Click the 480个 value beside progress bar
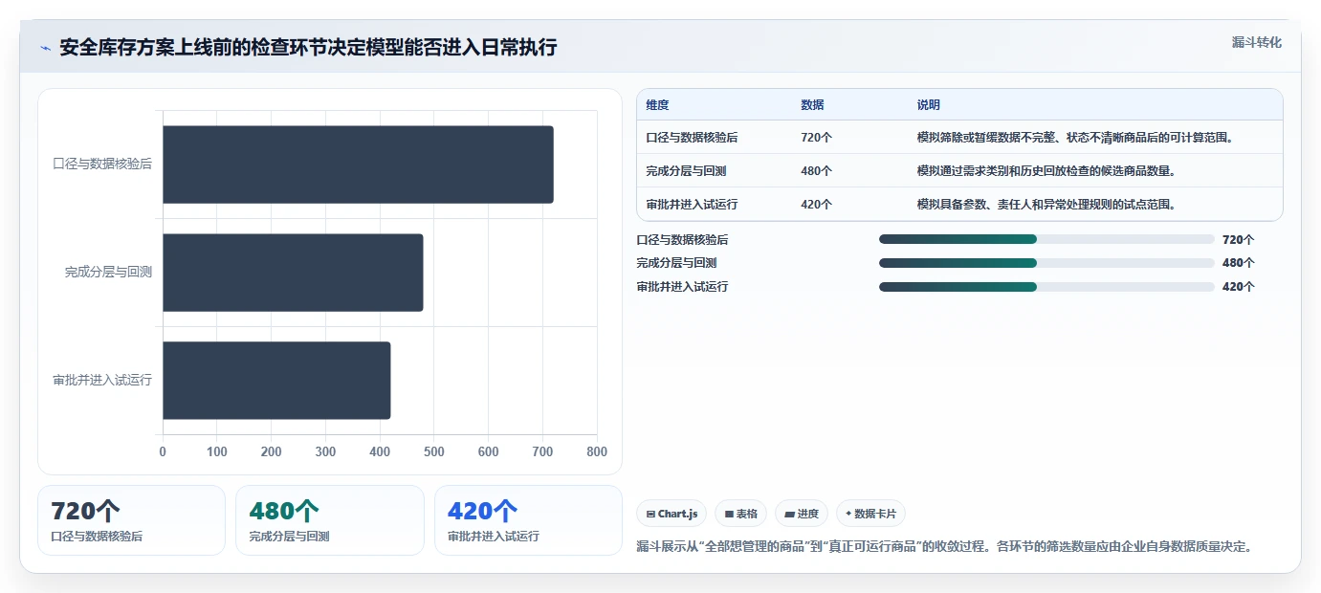Viewport: 1321px width, 593px height. [1238, 263]
